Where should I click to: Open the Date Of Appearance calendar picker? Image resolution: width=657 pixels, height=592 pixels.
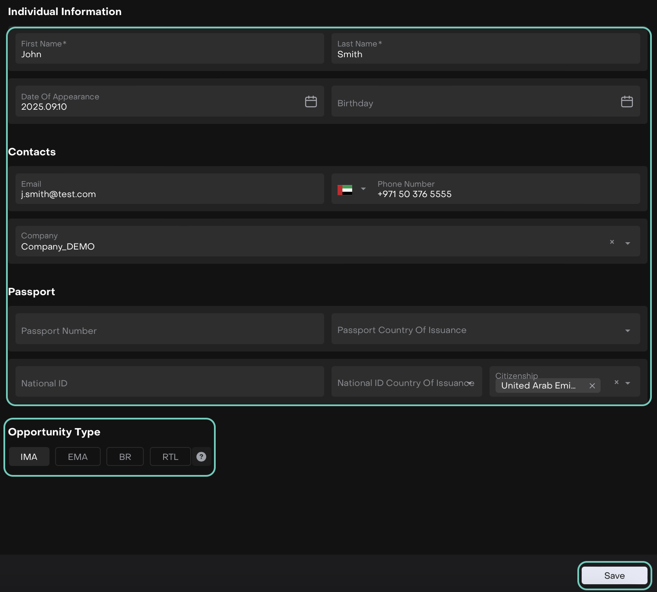tap(310, 102)
